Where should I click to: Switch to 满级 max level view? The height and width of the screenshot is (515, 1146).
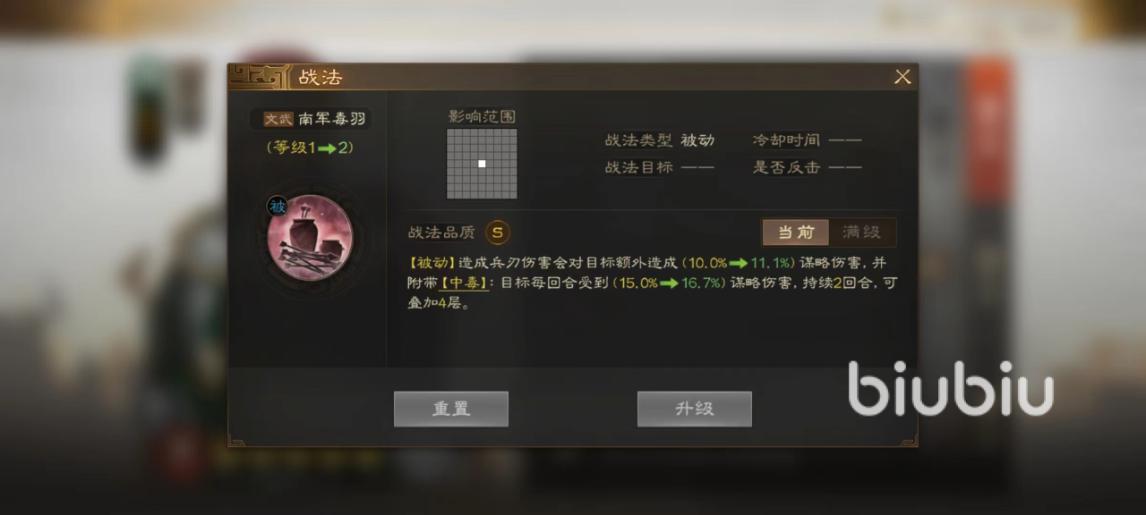point(861,232)
